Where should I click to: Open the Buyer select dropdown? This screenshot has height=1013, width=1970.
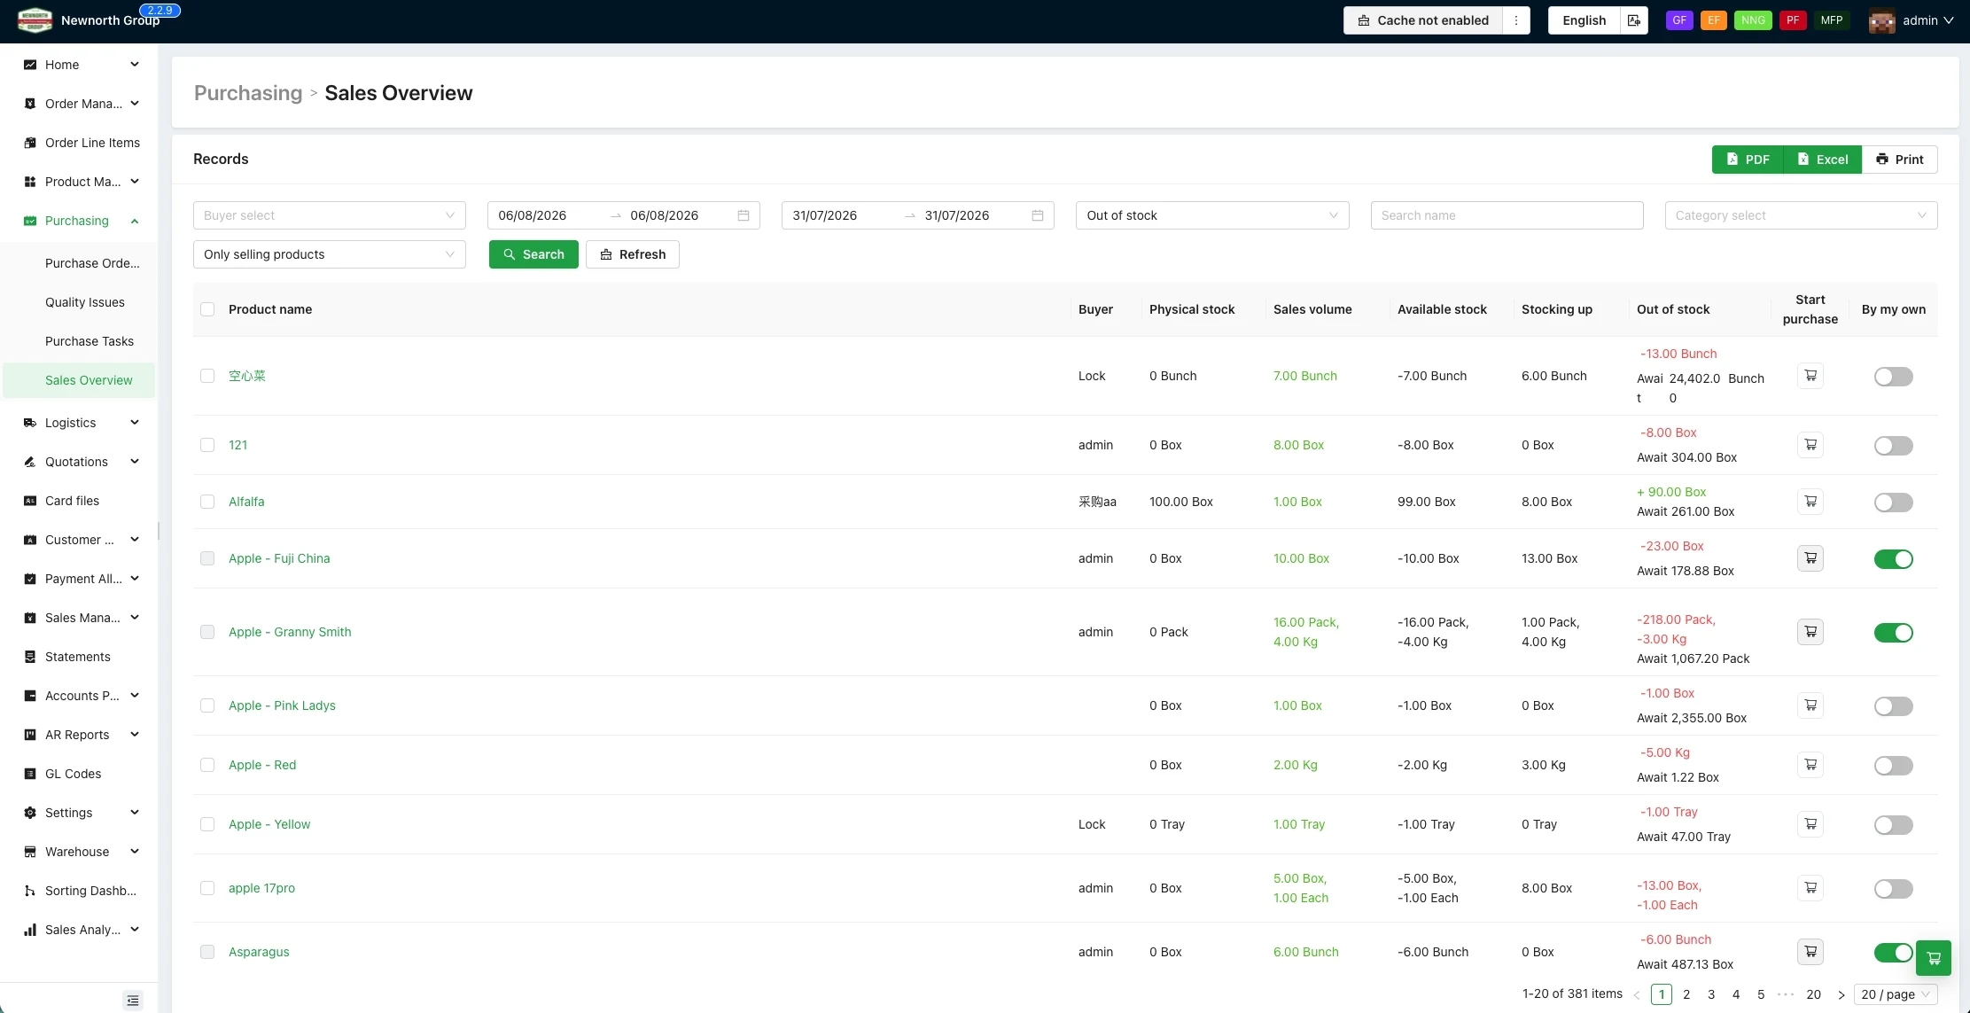[x=330, y=215]
